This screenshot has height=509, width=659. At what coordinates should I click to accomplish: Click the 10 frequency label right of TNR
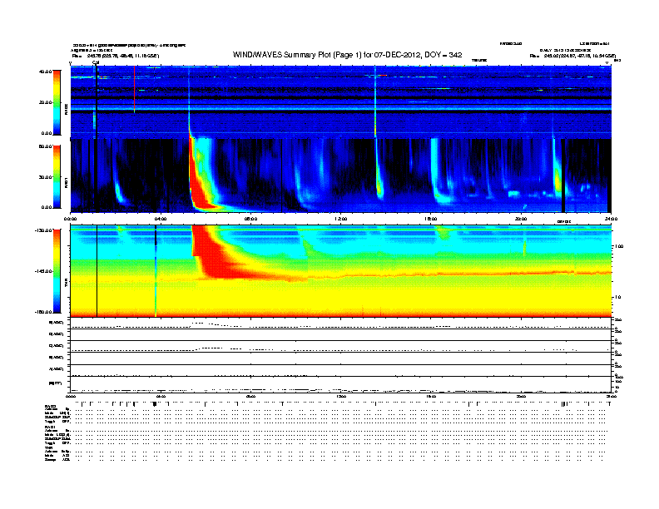pyautogui.click(x=617, y=298)
